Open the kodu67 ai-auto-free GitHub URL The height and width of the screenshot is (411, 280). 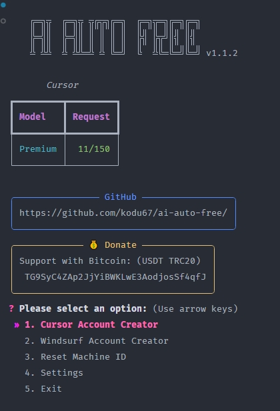tap(123, 213)
